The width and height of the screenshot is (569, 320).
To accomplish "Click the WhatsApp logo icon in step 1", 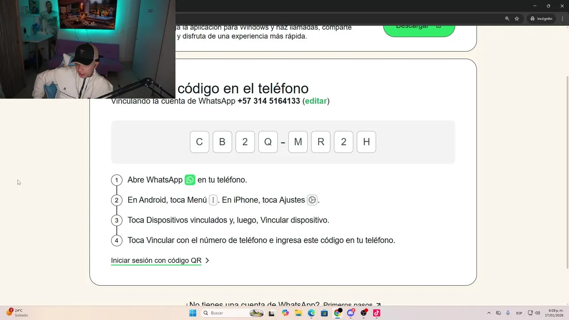I will click(x=190, y=180).
